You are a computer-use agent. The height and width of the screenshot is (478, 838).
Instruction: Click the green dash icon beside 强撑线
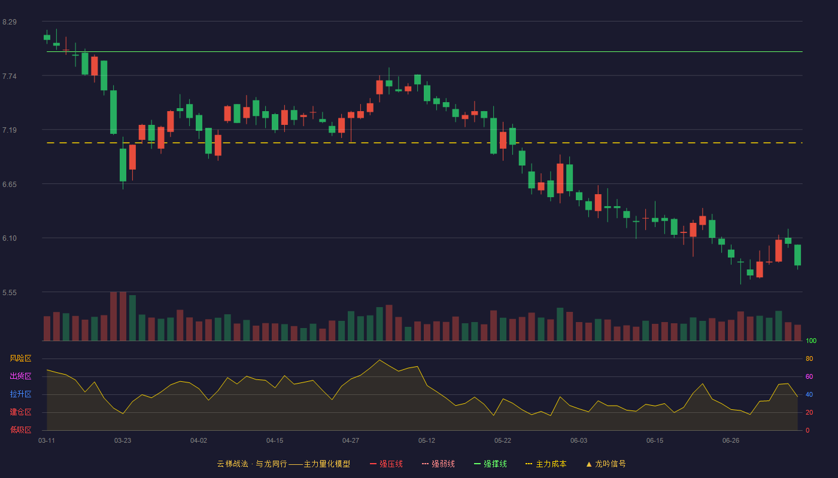(478, 464)
